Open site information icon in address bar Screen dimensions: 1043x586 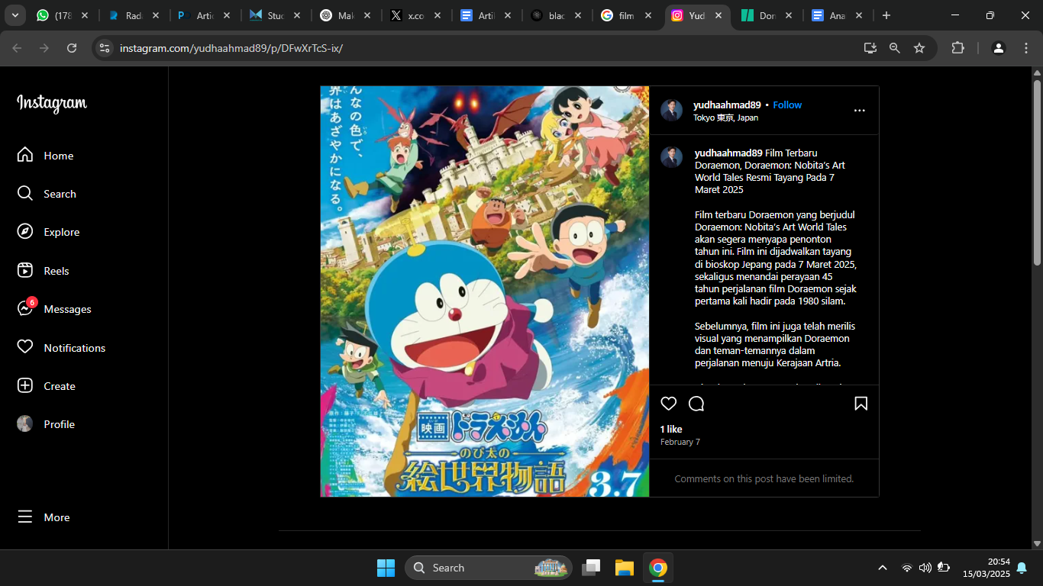coord(105,48)
